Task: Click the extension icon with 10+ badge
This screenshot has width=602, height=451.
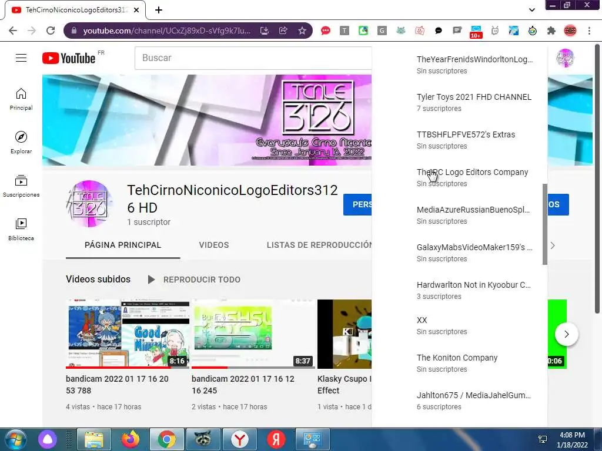Action: tap(476, 32)
